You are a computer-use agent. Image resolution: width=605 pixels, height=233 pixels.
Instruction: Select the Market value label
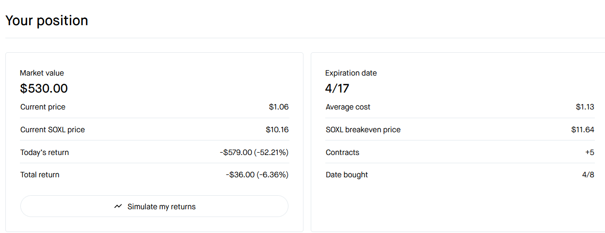pos(42,73)
